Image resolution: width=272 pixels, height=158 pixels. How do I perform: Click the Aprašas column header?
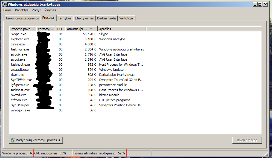[x=122, y=29]
